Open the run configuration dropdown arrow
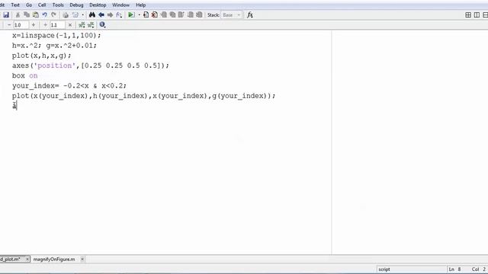The width and height of the screenshot is (488, 274). point(139,15)
